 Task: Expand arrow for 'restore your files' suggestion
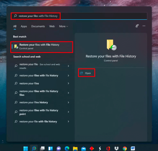[68, 83]
